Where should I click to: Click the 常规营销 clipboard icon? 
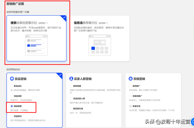point(131,79)
